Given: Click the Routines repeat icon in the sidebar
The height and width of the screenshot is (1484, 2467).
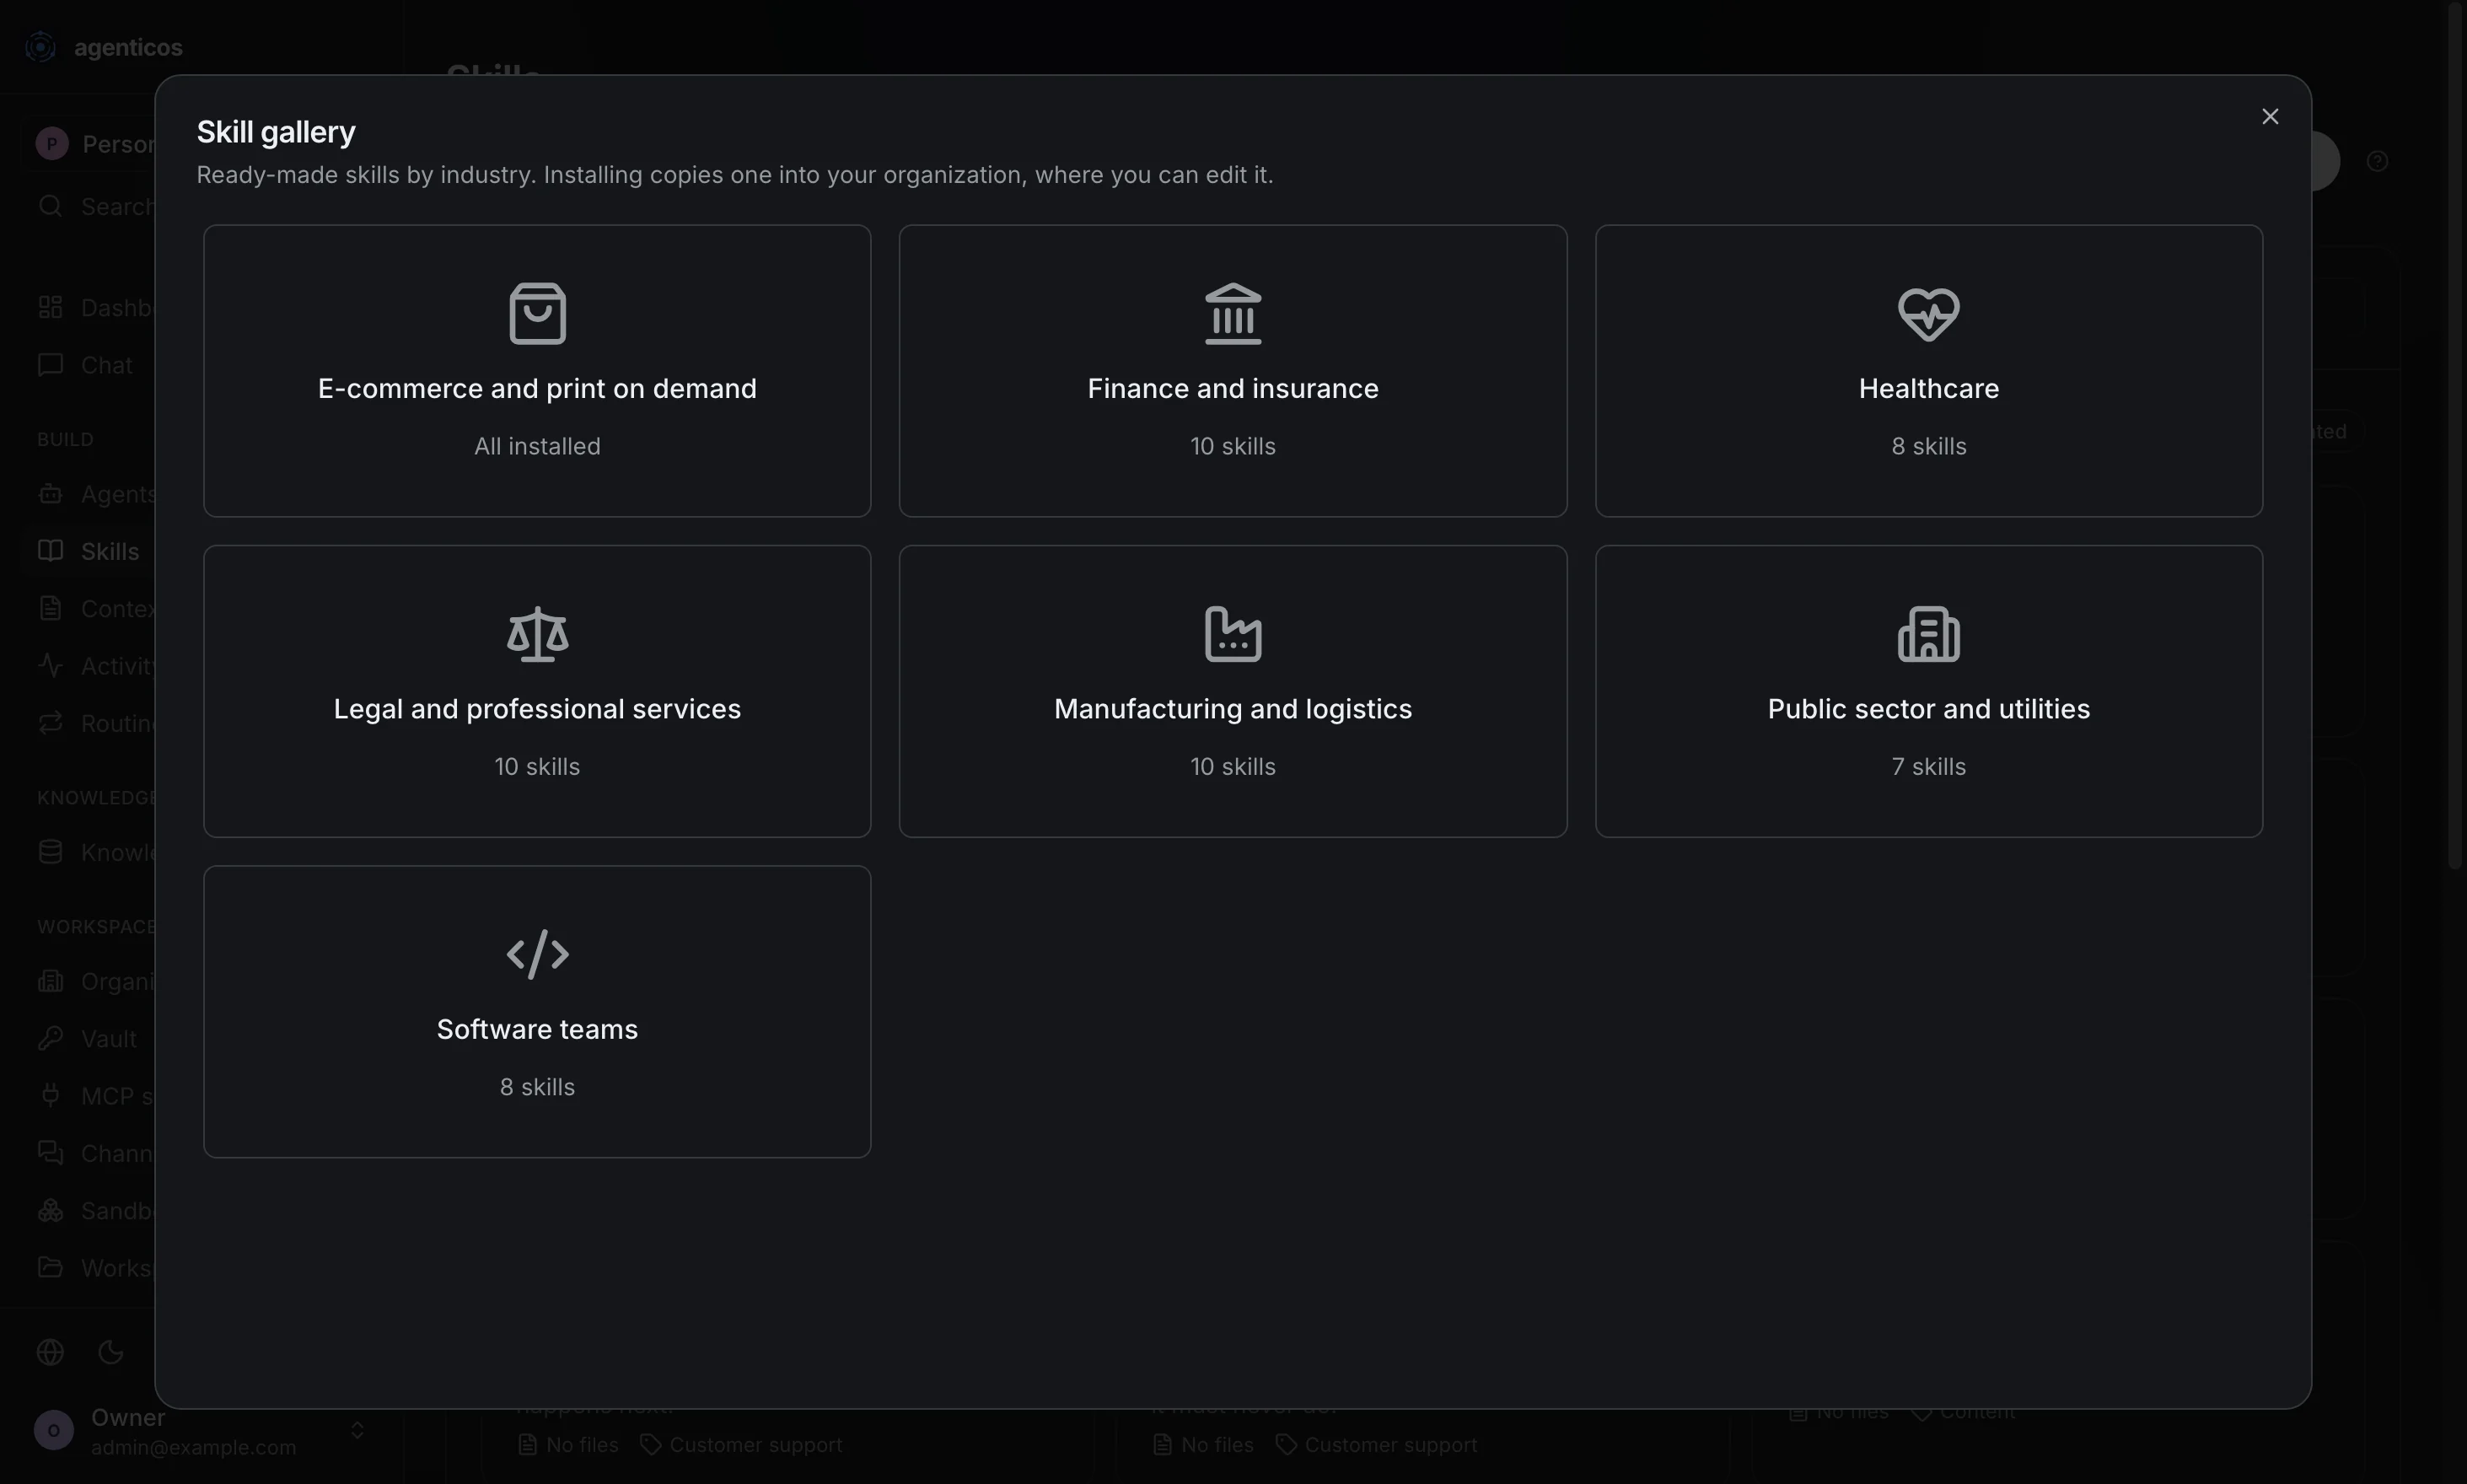Looking at the screenshot, I should pos(50,723).
